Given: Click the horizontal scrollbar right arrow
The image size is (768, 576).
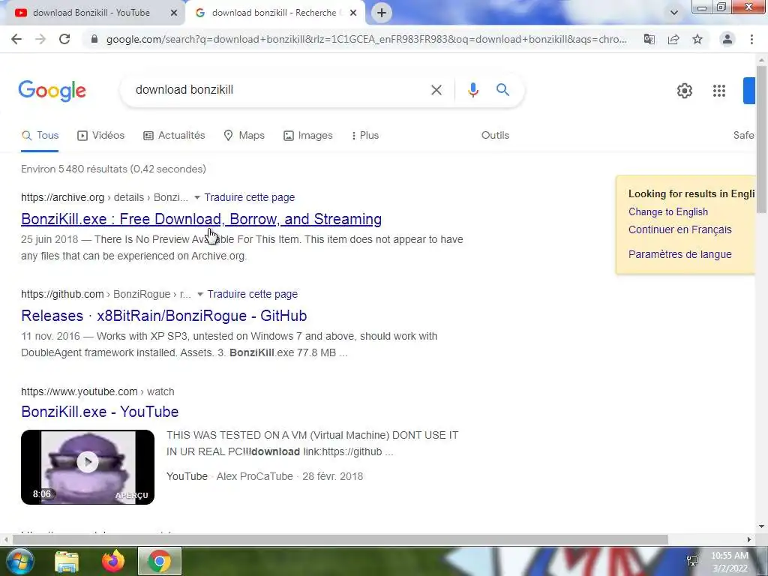Looking at the screenshot, I should (749, 539).
